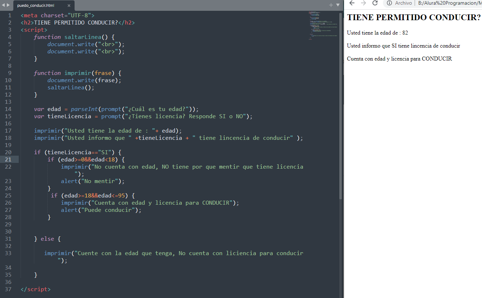Image resolution: width=482 pixels, height=298 pixels.
Task: Open the tab list dropdown arrow
Action: tap(338, 5)
